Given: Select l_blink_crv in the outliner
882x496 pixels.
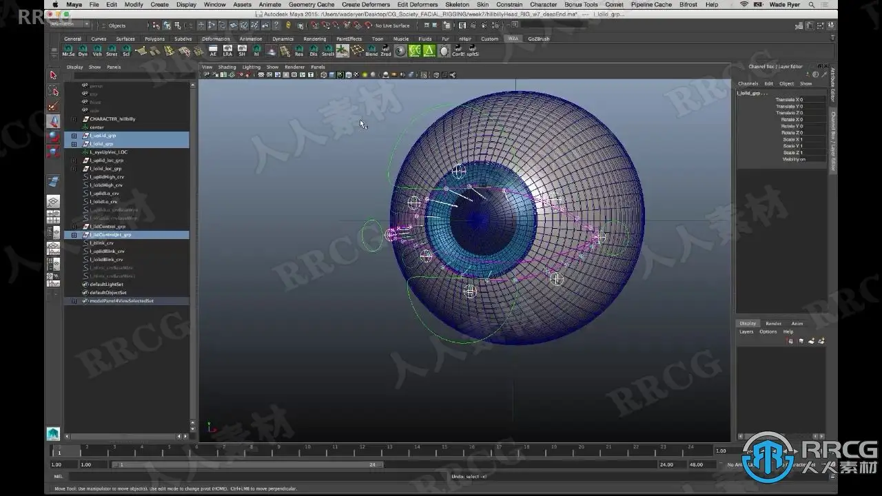Looking at the screenshot, I should 101,243.
